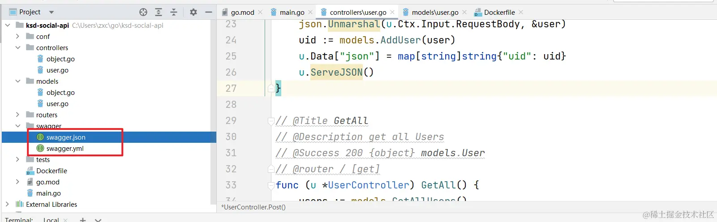This screenshot has height=222, width=717.
Task: Collapse the models folder arrow
Action: click(17, 81)
